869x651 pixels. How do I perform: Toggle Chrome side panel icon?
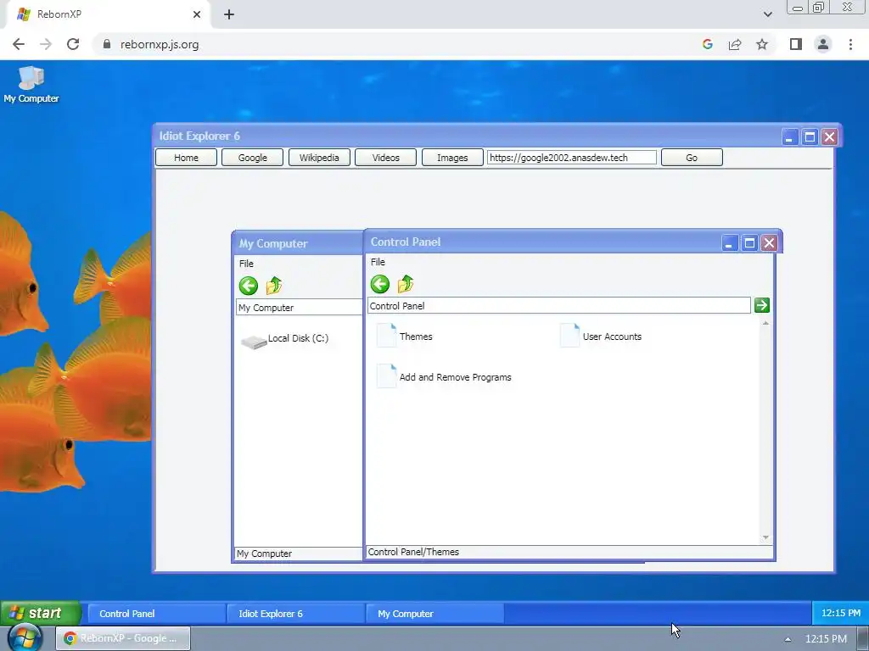pyautogui.click(x=796, y=44)
